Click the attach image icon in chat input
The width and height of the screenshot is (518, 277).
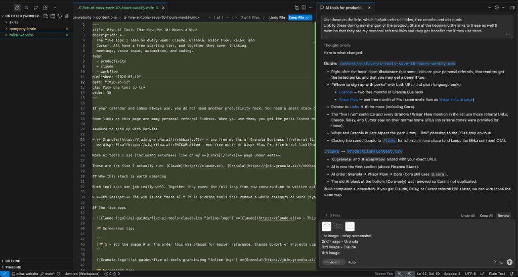(501, 262)
